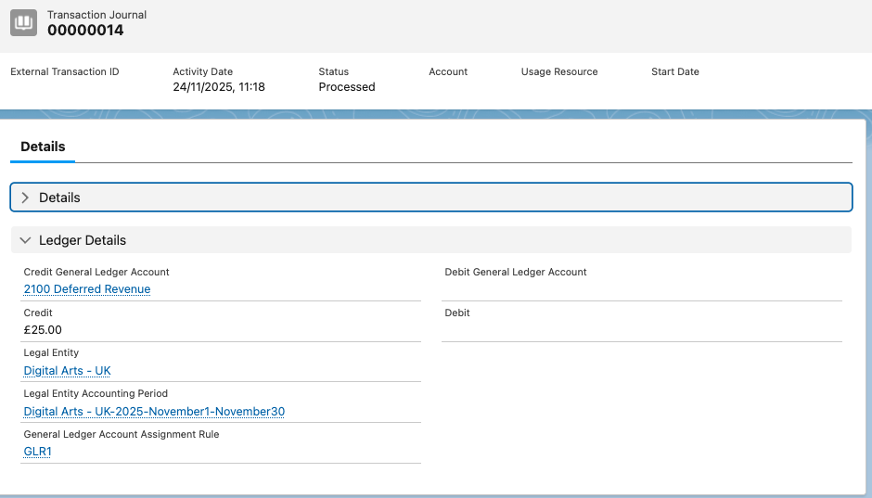This screenshot has width=872, height=498.
Task: Open Digital Arts - UK-2025-November1-November30 accounting period
Action: (154, 412)
